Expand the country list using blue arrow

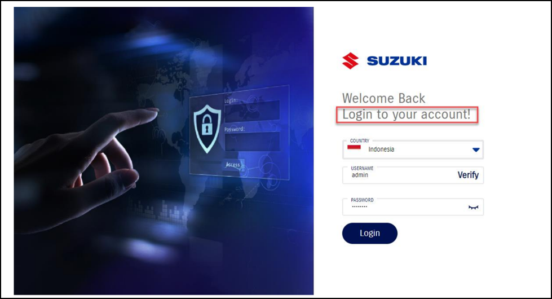tap(476, 149)
